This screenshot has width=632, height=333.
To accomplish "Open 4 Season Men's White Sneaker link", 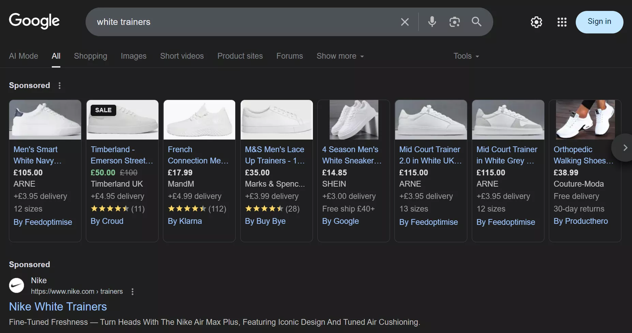I will click(352, 155).
